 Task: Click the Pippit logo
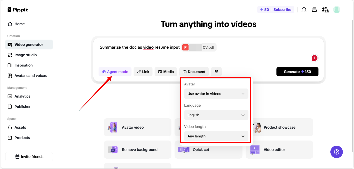coord(18,10)
